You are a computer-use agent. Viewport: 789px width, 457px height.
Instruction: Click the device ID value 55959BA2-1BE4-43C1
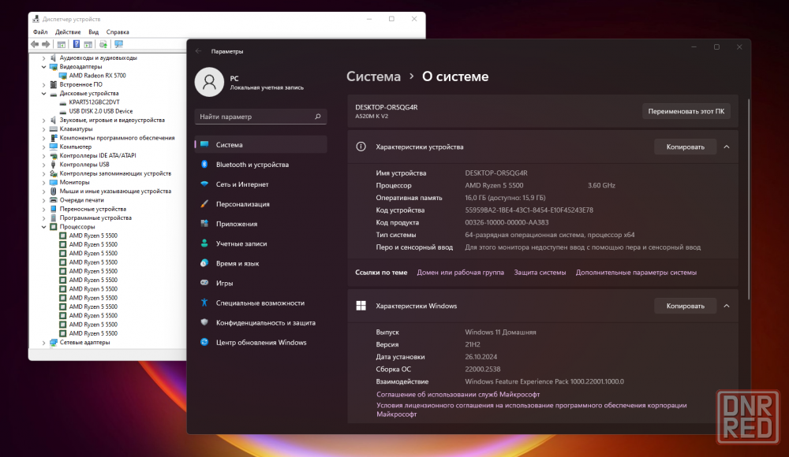click(x=529, y=210)
